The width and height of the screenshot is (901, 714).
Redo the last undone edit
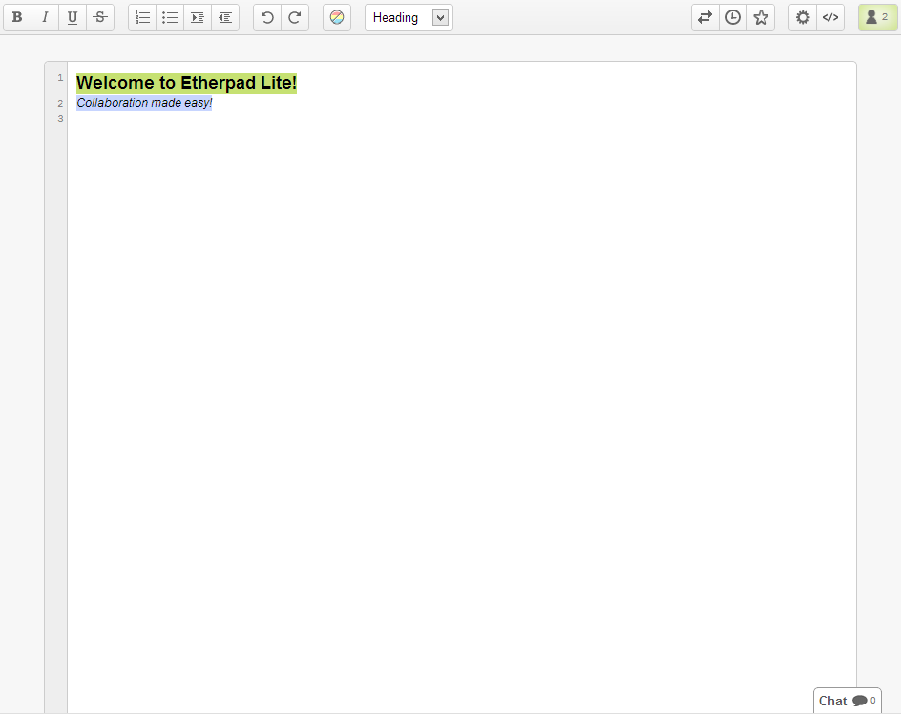(x=295, y=17)
